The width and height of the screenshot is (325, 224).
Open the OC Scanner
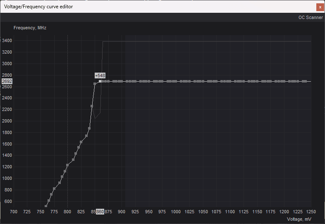point(311,18)
